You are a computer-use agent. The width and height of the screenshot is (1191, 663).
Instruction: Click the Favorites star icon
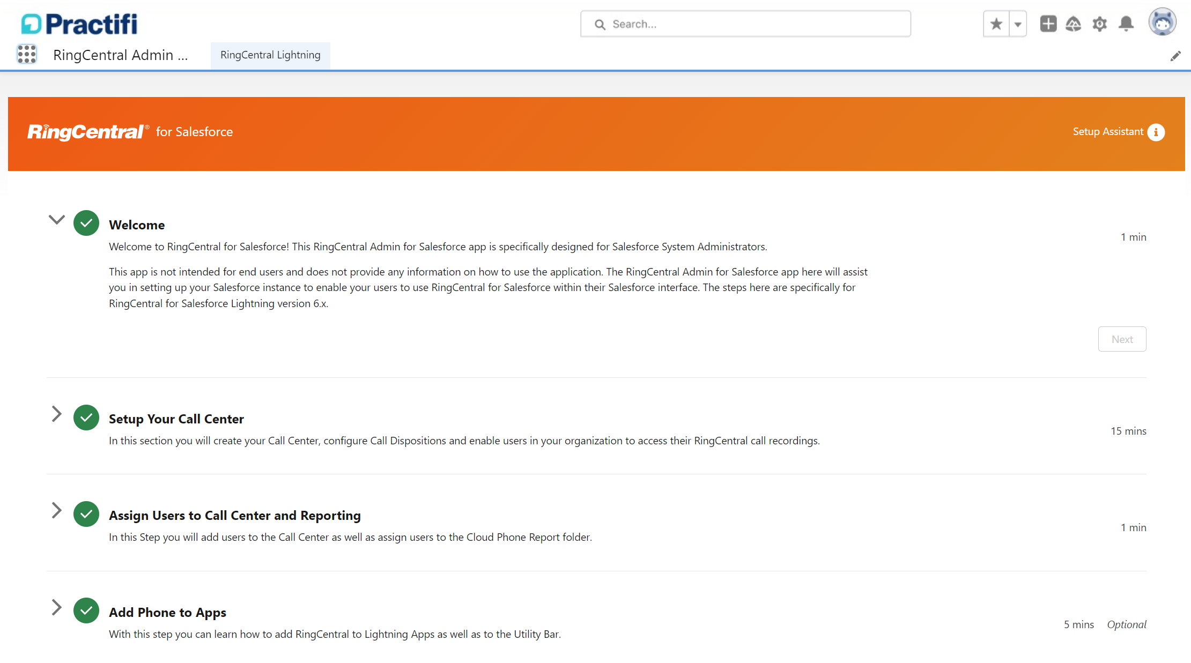996,24
